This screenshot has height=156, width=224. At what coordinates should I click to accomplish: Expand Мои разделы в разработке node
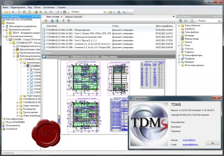coord(3,26)
